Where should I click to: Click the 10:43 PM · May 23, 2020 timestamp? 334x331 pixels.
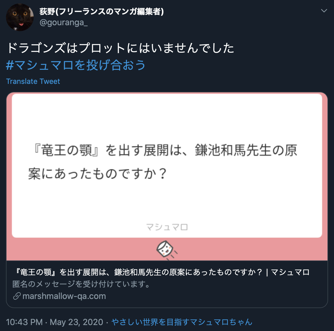(54, 322)
